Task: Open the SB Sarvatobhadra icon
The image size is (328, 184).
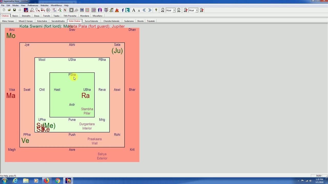Action: click(82, 10)
